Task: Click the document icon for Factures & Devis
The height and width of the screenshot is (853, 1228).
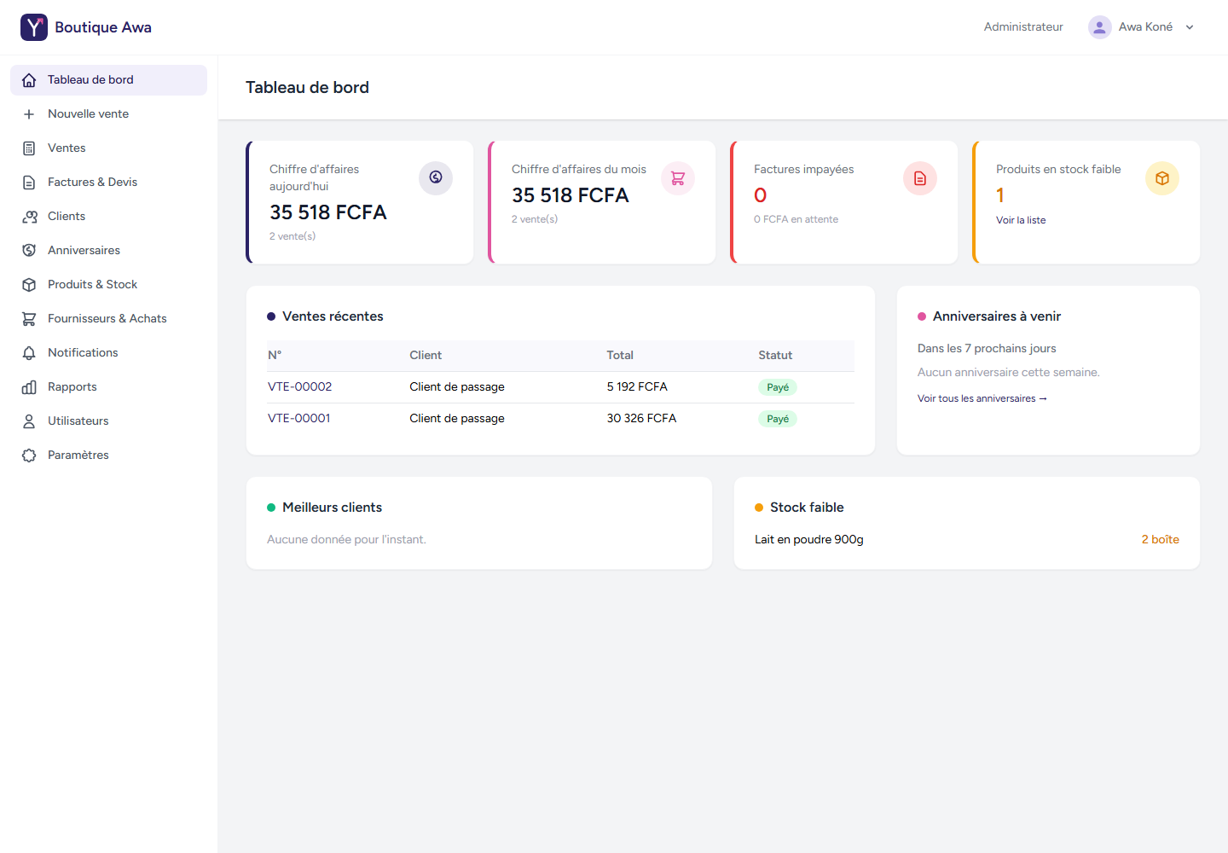Action: coord(29,183)
